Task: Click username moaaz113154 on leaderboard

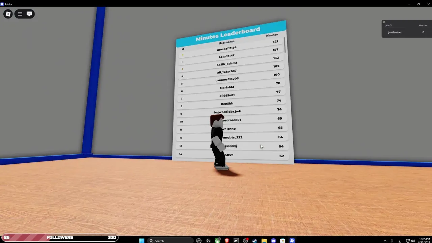Action: tap(227, 49)
